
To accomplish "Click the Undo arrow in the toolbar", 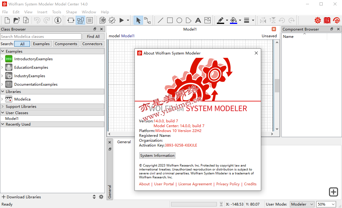I will coord(37,20).
